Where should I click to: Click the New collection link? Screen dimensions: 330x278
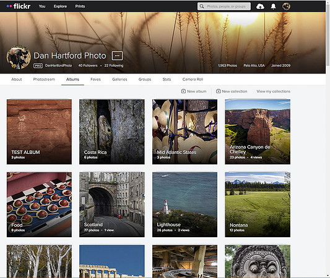[x=235, y=91]
